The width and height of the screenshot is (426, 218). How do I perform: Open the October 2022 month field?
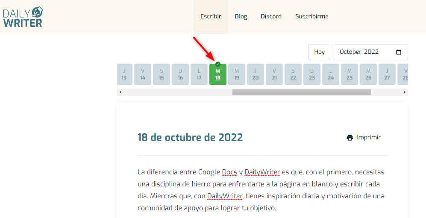370,52
